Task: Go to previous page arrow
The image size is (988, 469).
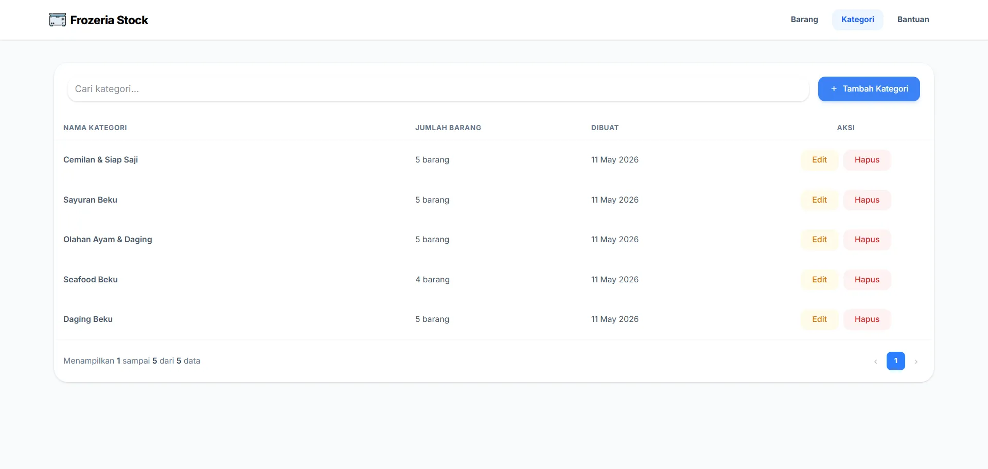Action: [x=875, y=362]
